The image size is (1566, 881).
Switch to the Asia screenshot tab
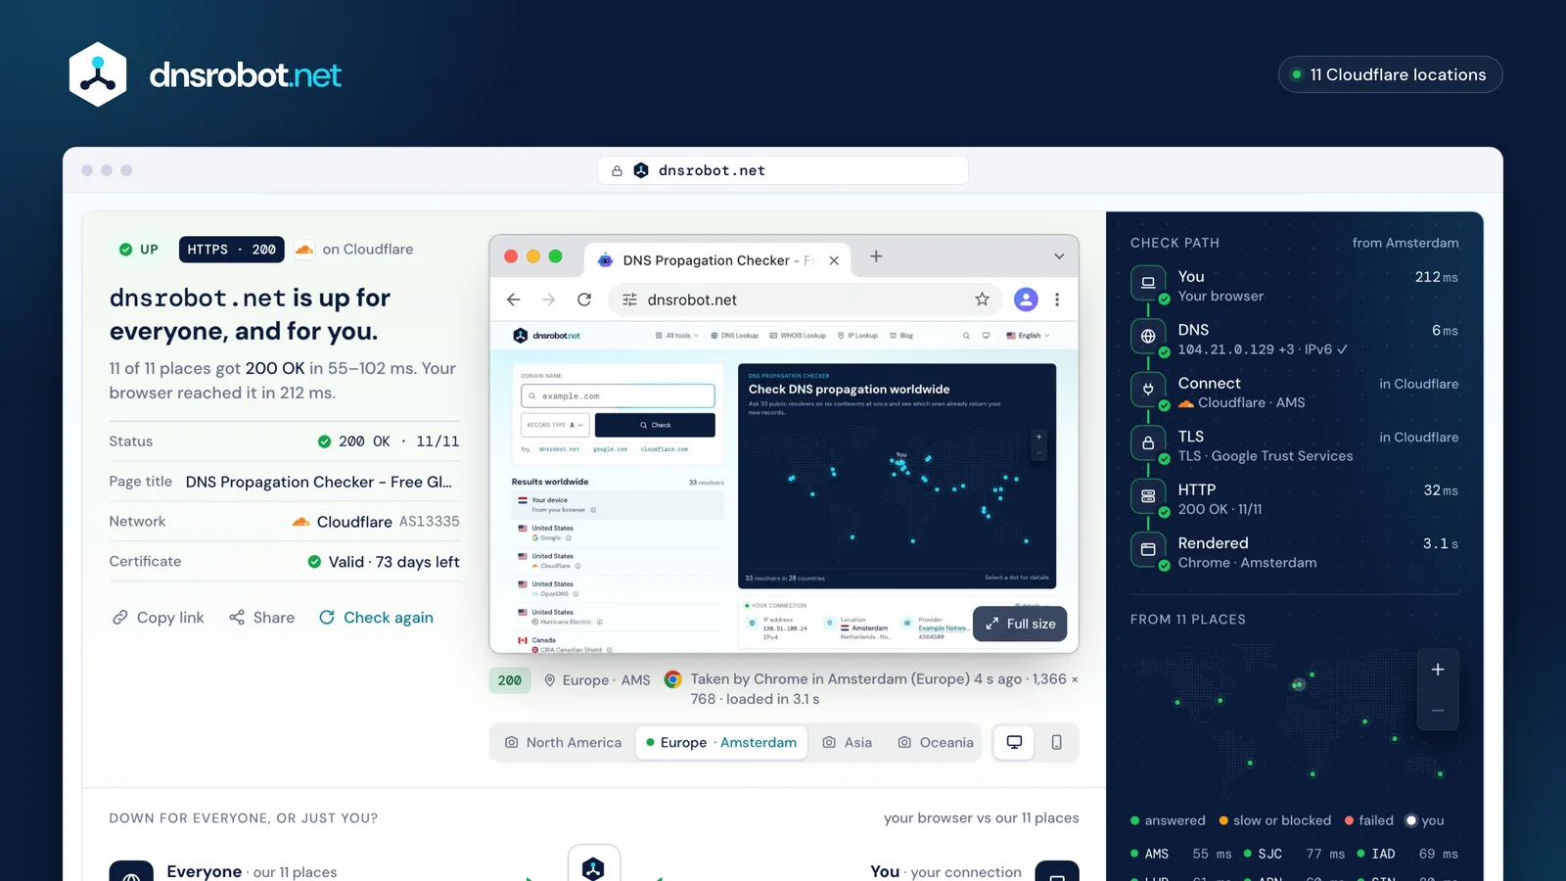tap(848, 743)
